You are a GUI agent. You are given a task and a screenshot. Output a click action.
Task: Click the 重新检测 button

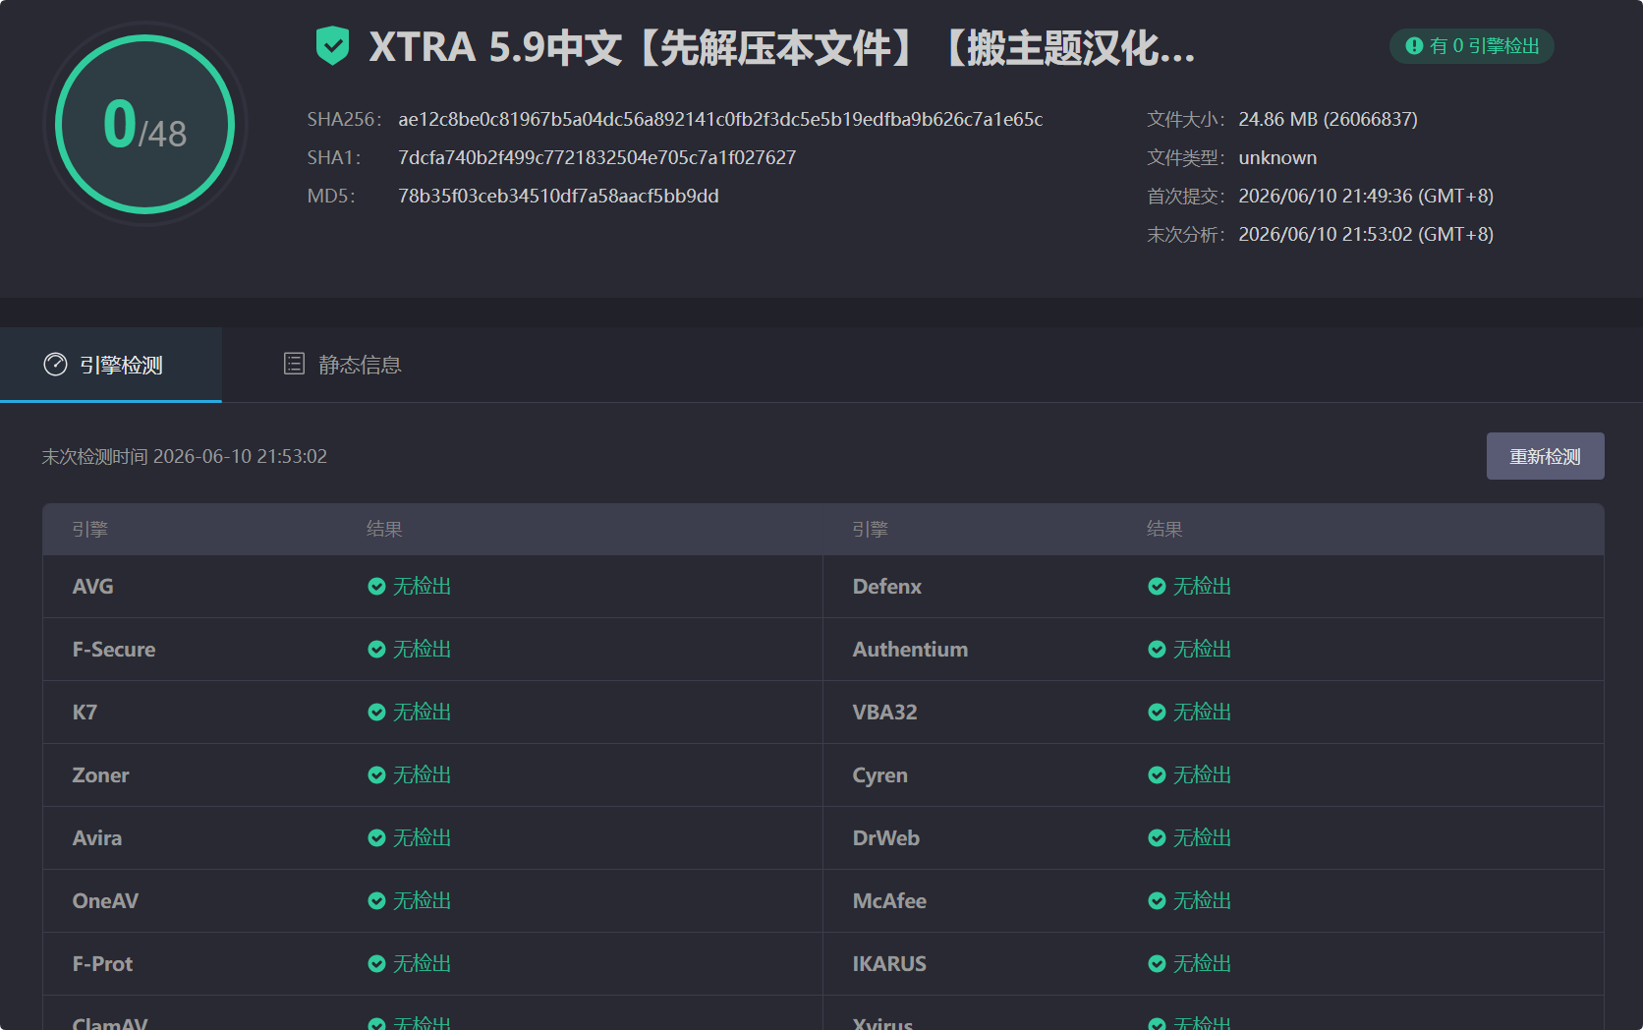click(1545, 456)
